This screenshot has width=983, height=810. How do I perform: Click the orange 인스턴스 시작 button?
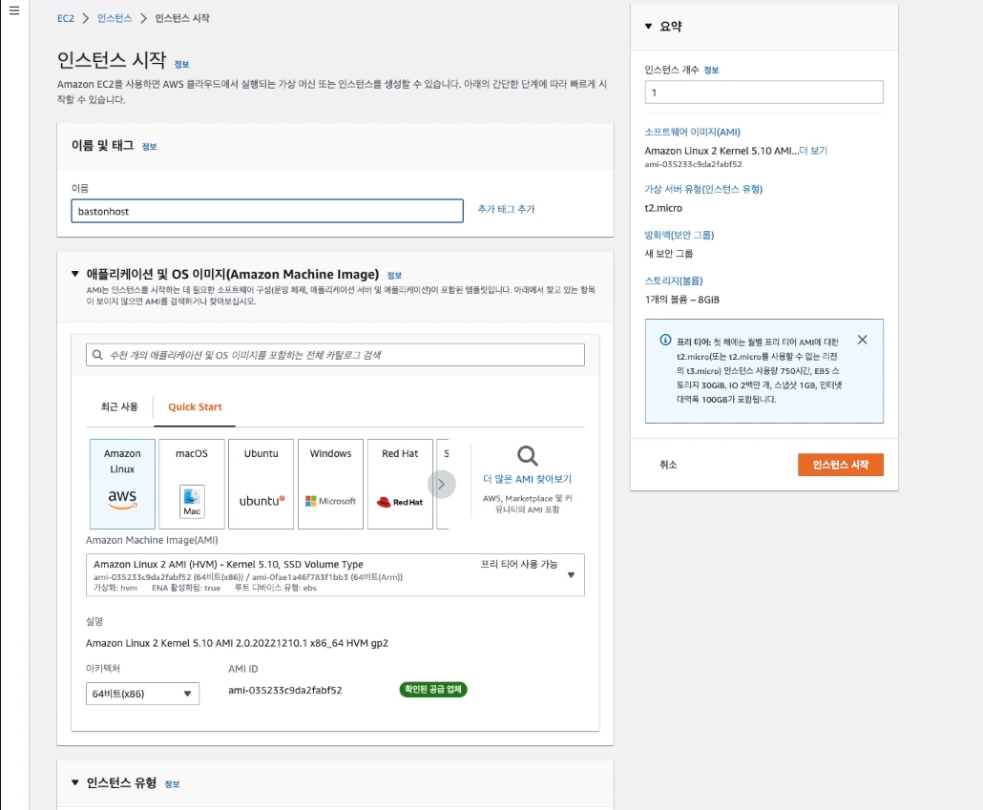840,465
